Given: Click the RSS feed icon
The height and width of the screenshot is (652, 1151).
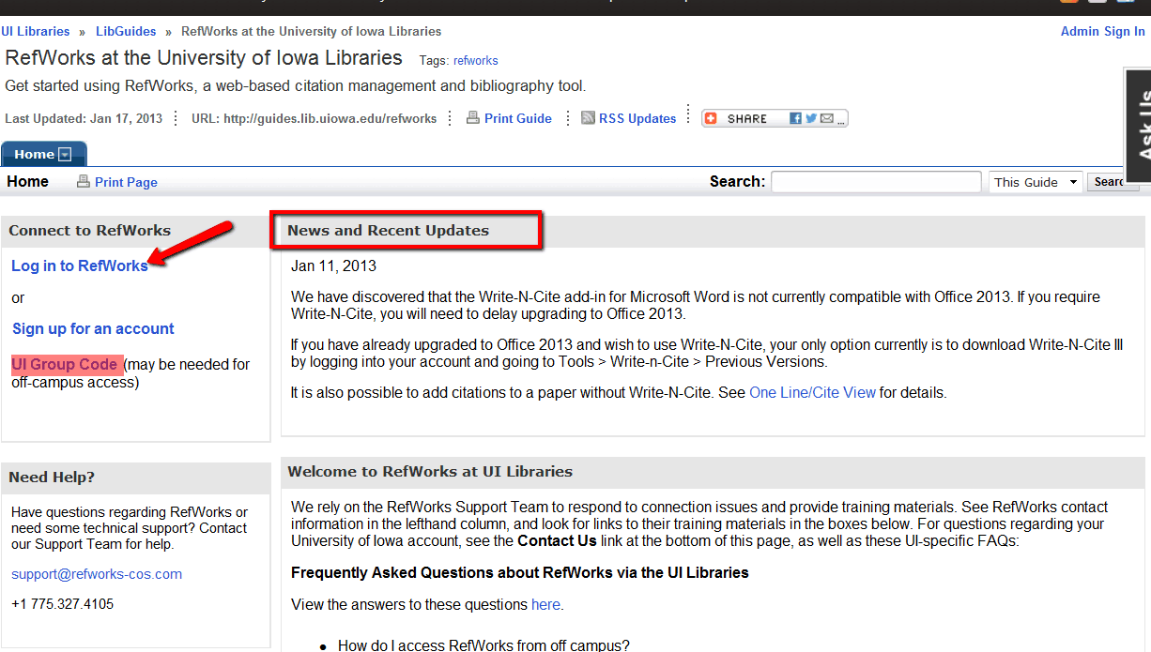Looking at the screenshot, I should click(588, 118).
